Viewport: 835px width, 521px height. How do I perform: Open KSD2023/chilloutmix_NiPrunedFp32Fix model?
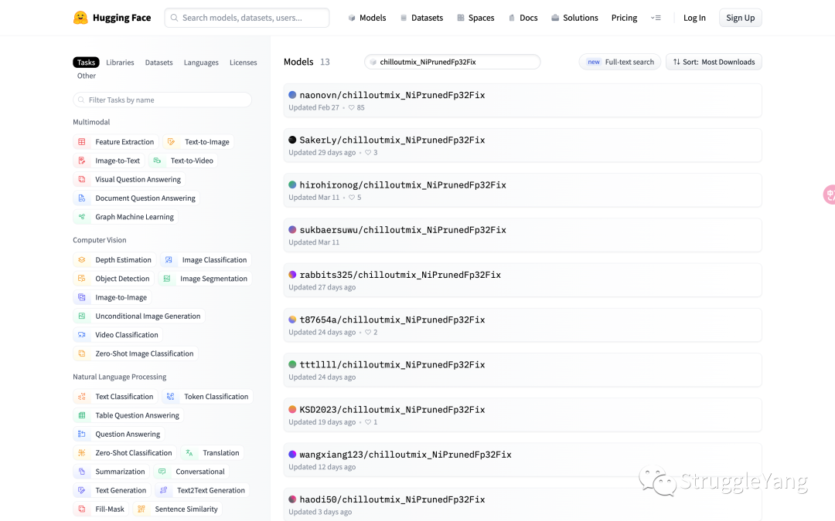(x=523, y=414)
